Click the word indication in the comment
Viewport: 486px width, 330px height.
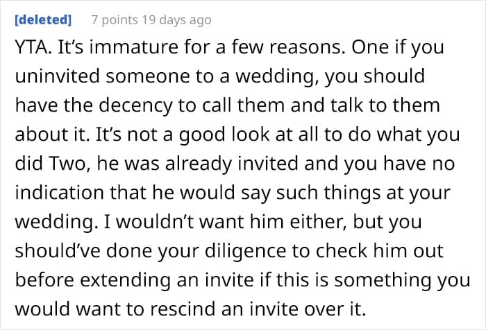(59, 192)
